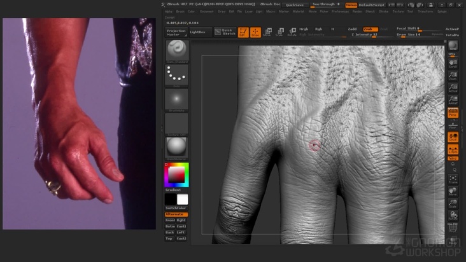Select the white main color swatch

coord(182,200)
